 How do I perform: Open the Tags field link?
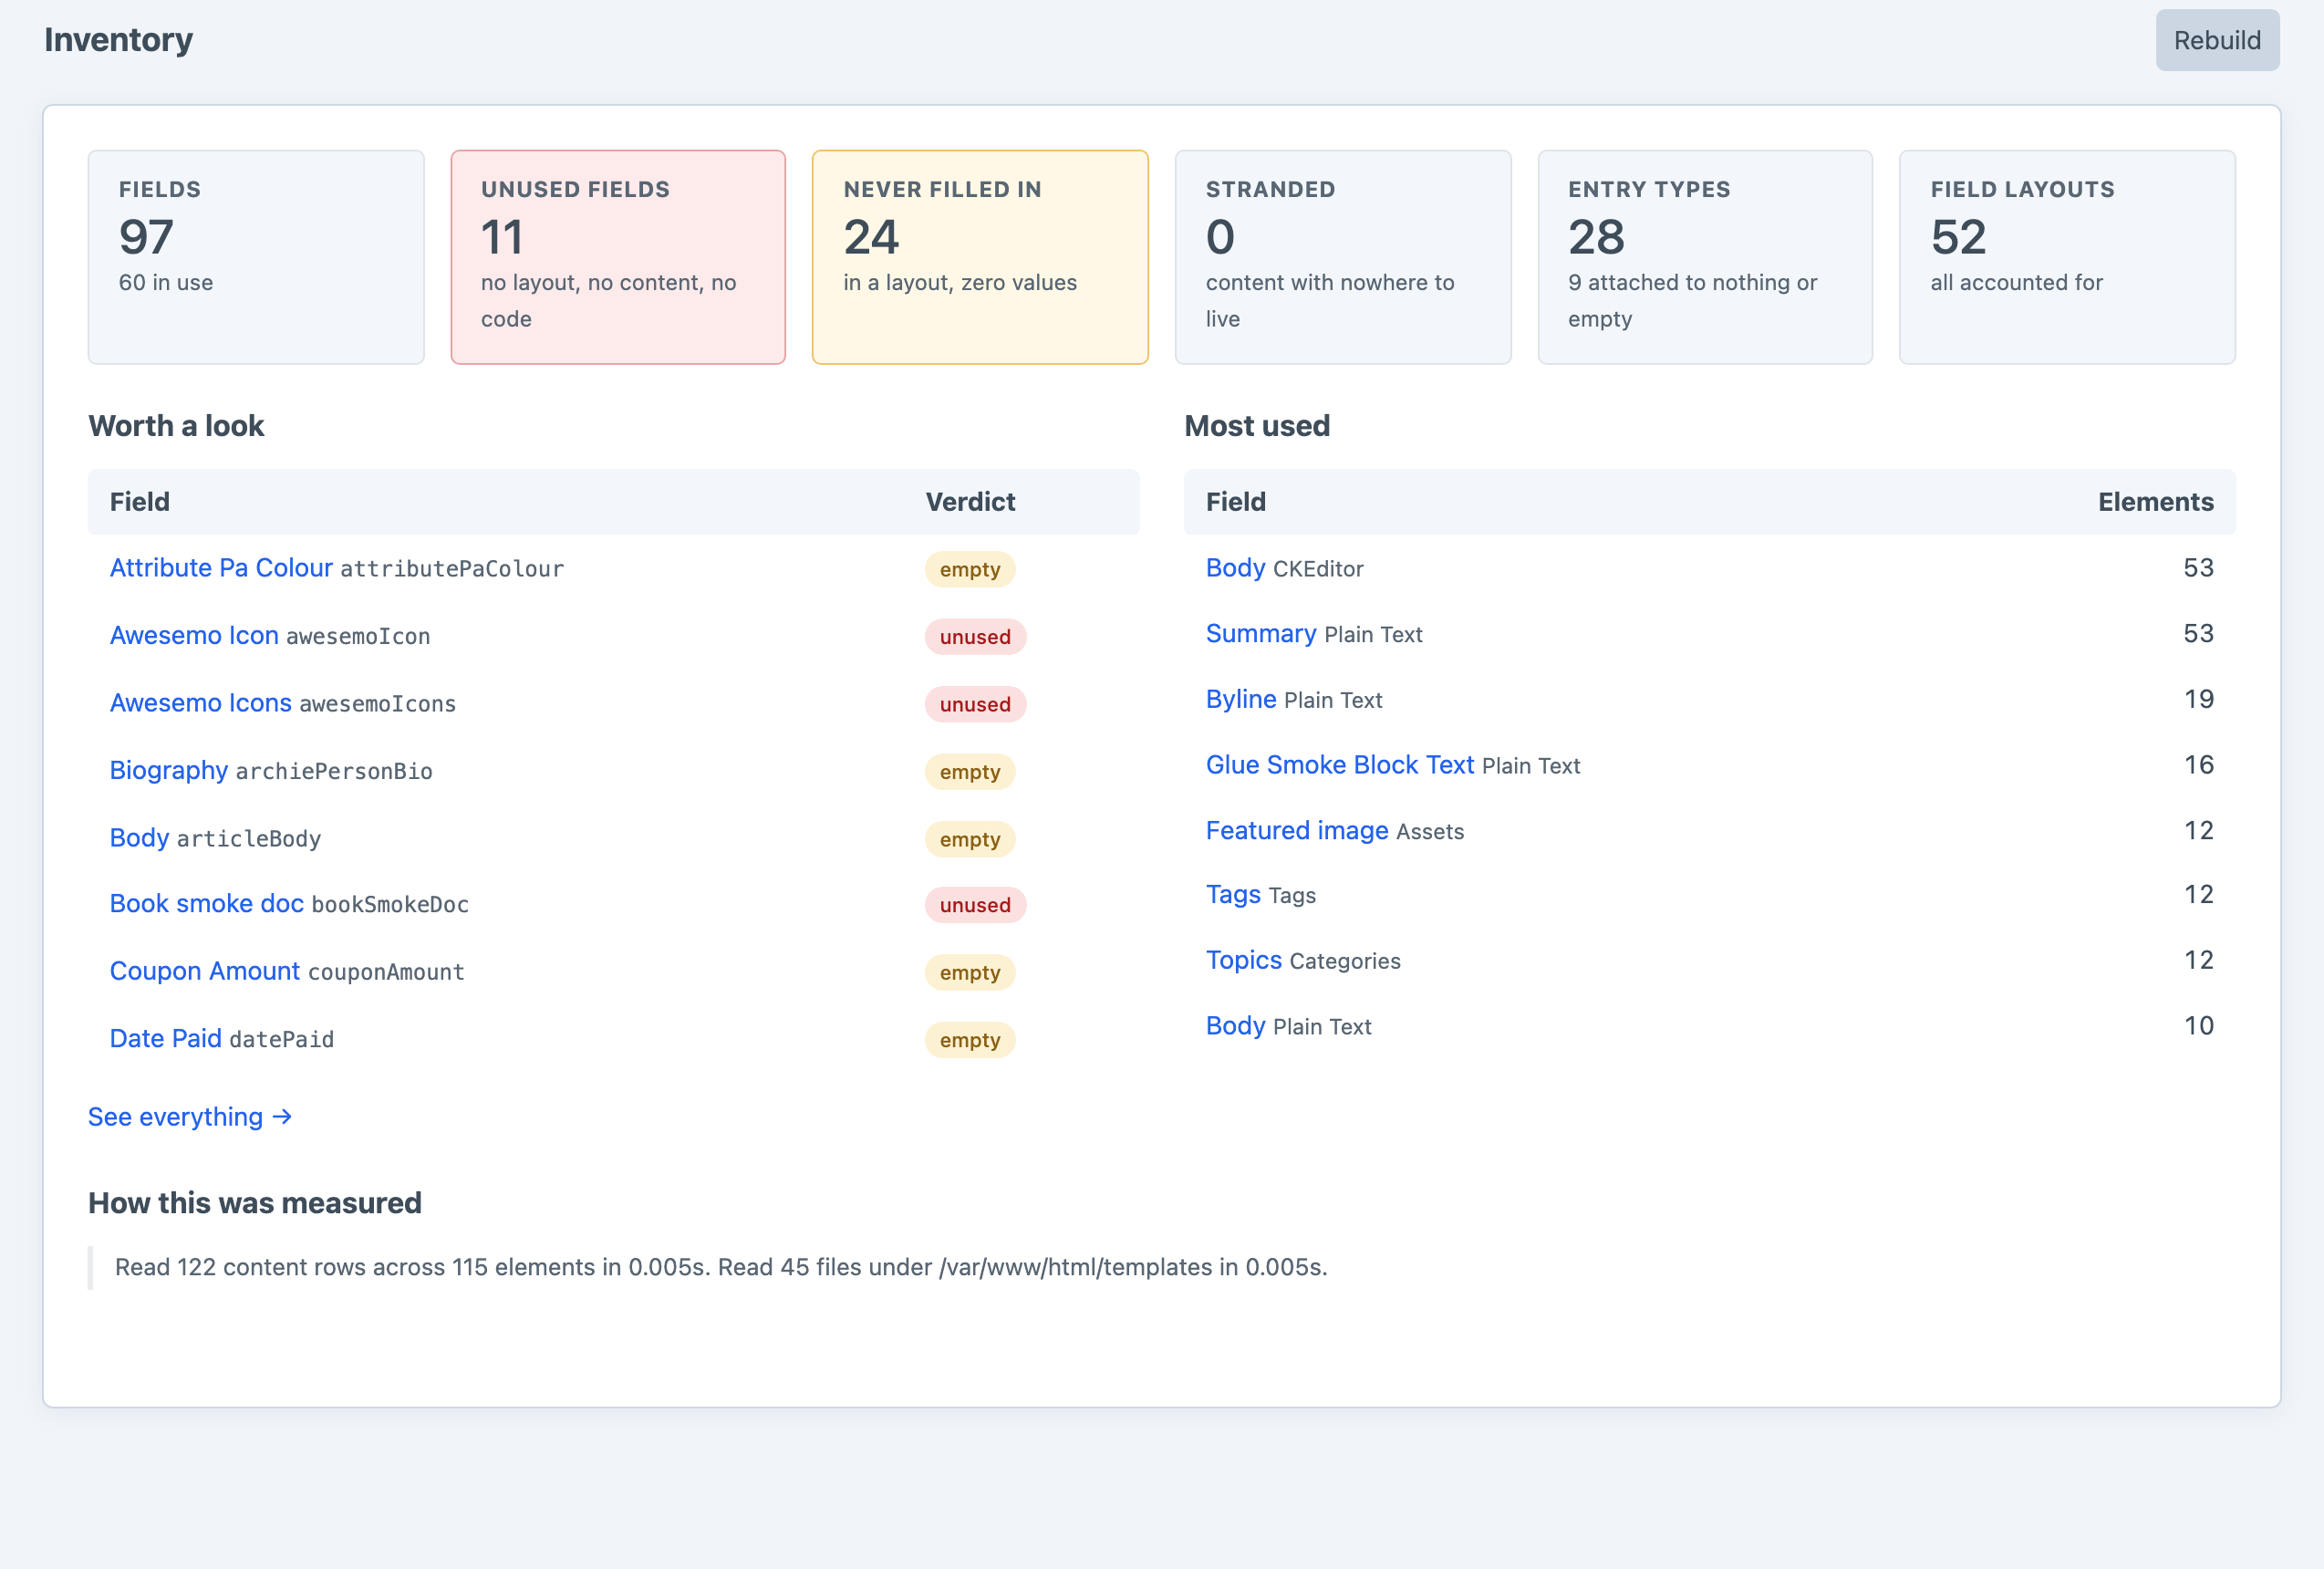1233,894
